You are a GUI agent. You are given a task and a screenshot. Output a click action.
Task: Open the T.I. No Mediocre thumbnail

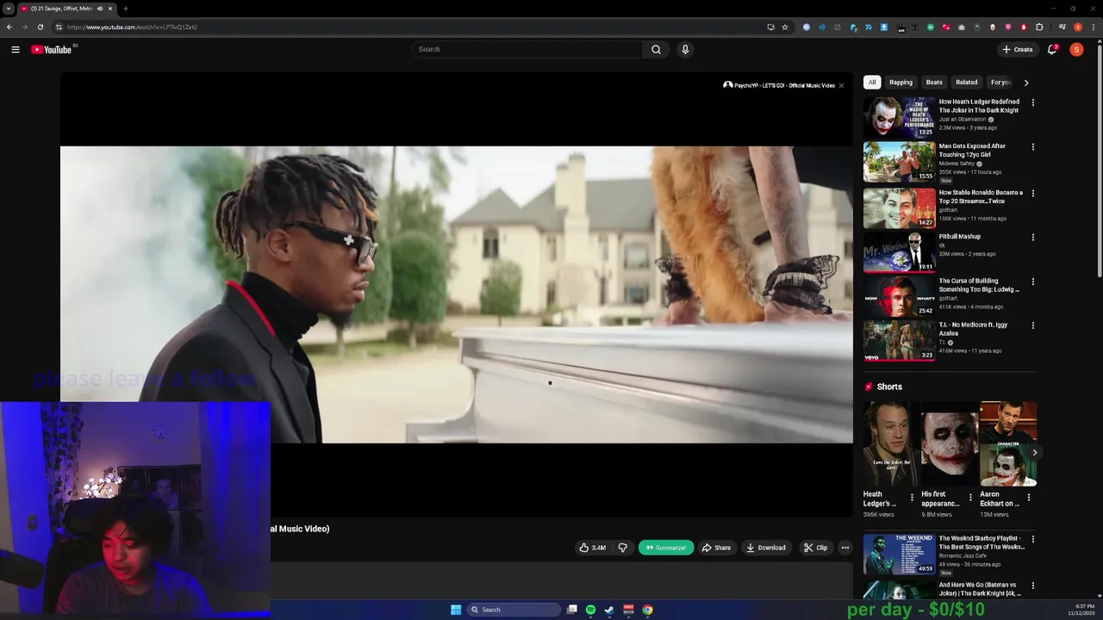(x=899, y=340)
